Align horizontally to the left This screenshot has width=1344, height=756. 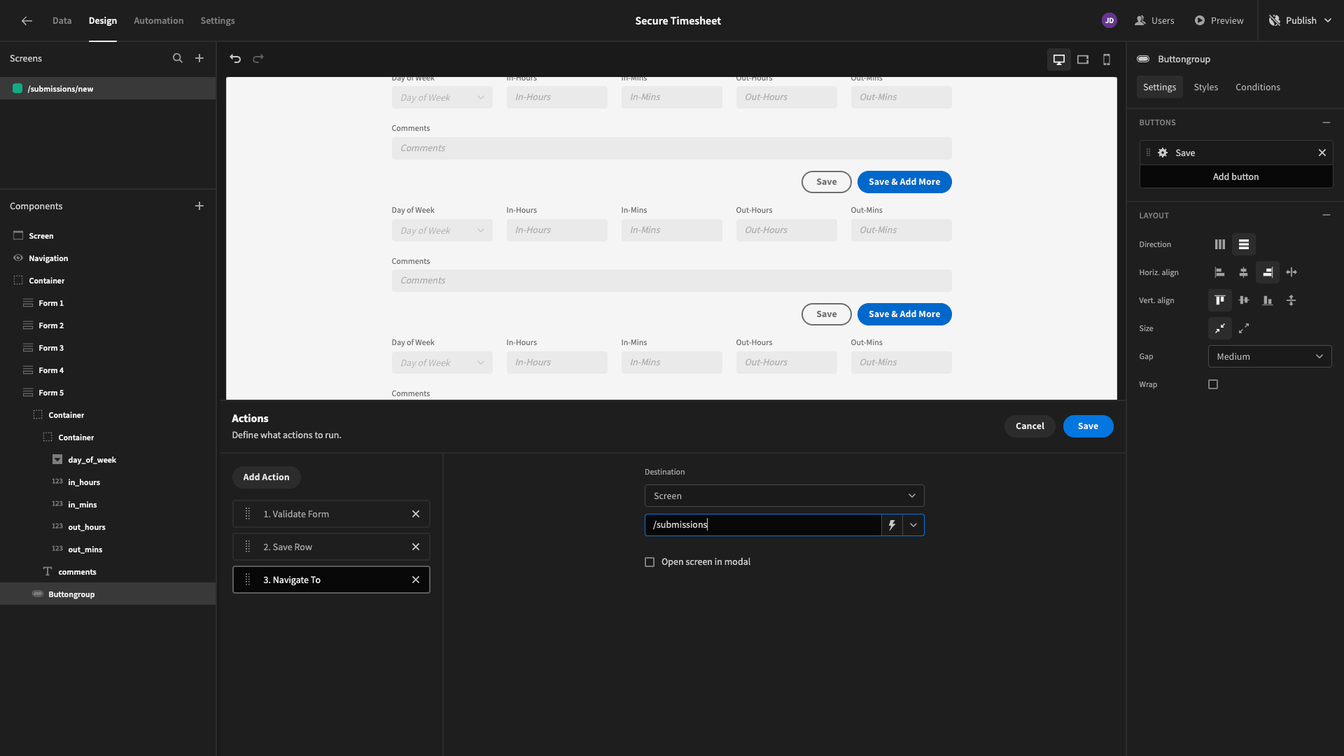tap(1220, 272)
